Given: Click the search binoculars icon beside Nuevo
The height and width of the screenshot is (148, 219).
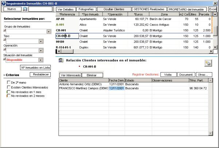Looking at the screenshot, I should (x=25, y=9).
